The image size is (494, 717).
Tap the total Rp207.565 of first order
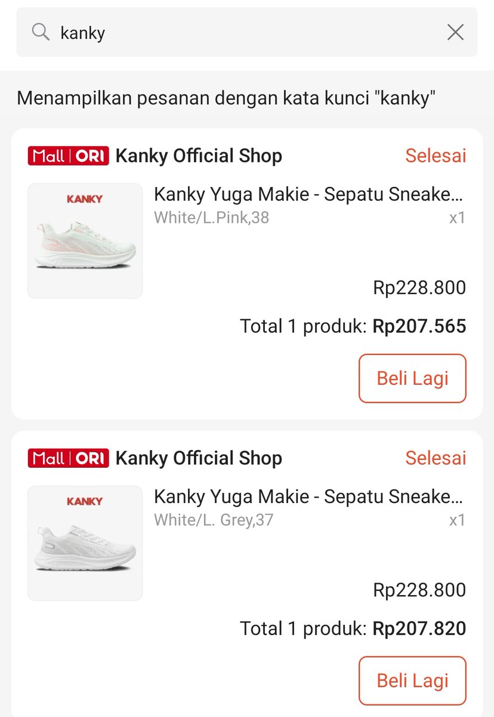pos(419,326)
